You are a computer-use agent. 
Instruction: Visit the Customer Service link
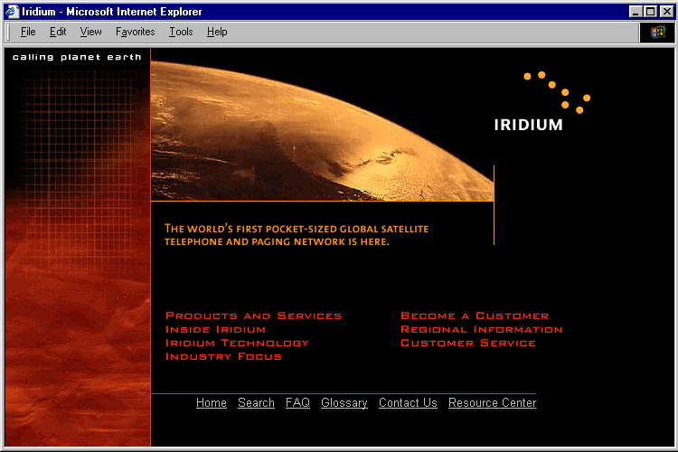coord(467,344)
